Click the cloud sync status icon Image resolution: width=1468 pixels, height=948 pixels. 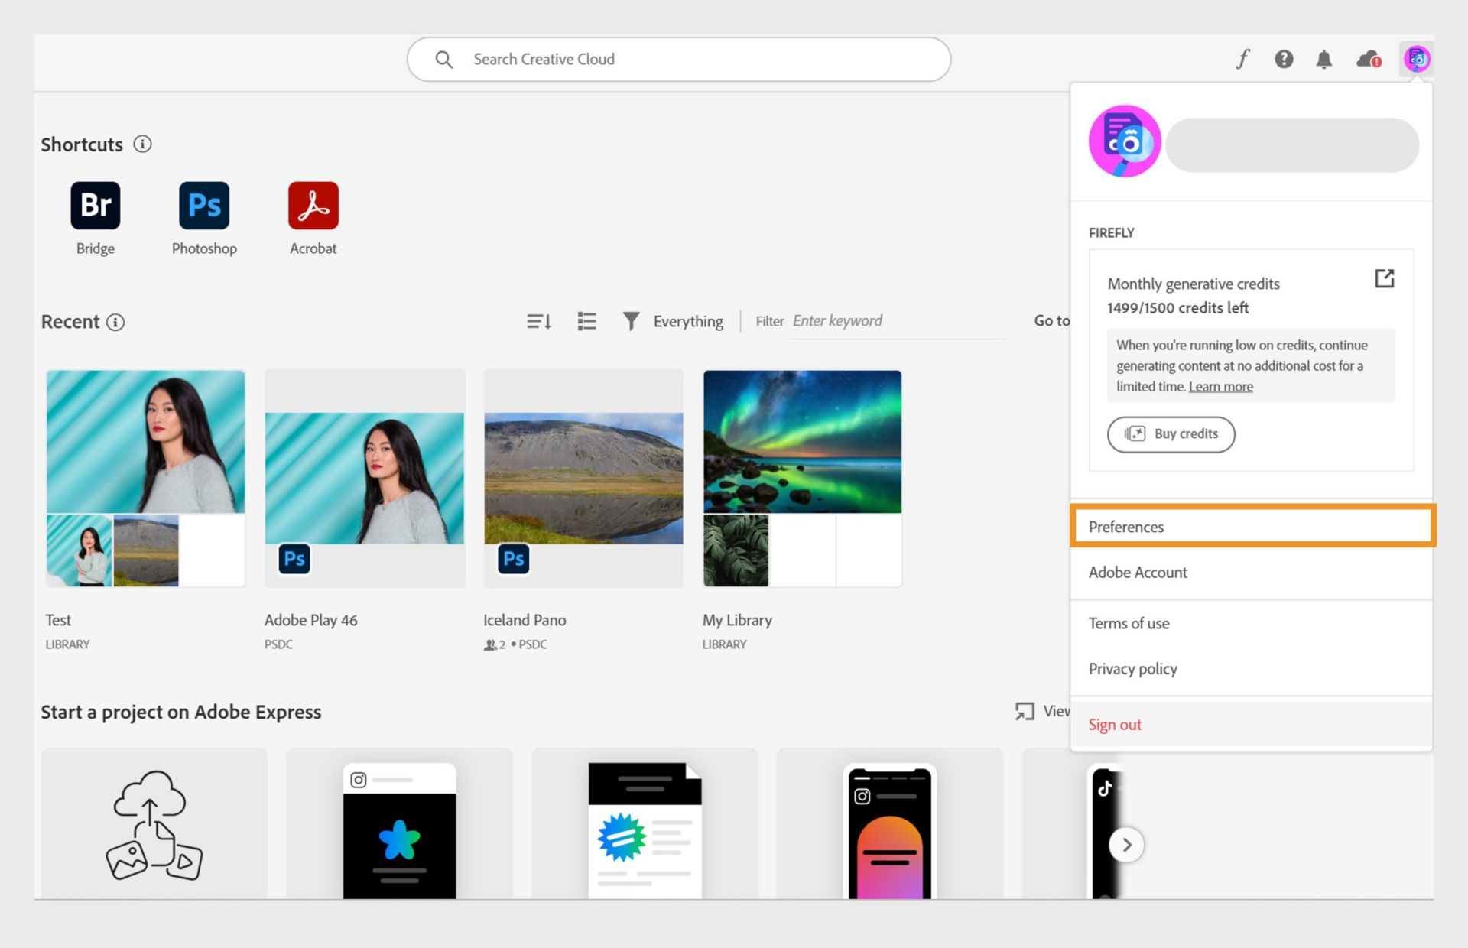coord(1369,59)
